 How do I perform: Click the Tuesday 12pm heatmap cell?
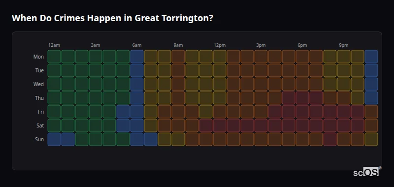click(x=220, y=70)
